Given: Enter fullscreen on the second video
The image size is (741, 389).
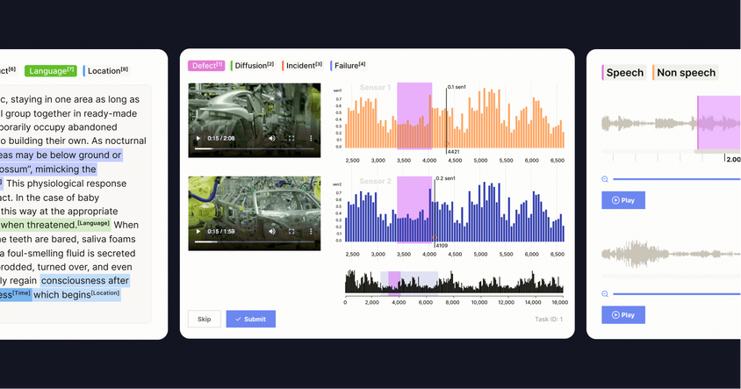Looking at the screenshot, I should point(291,232).
